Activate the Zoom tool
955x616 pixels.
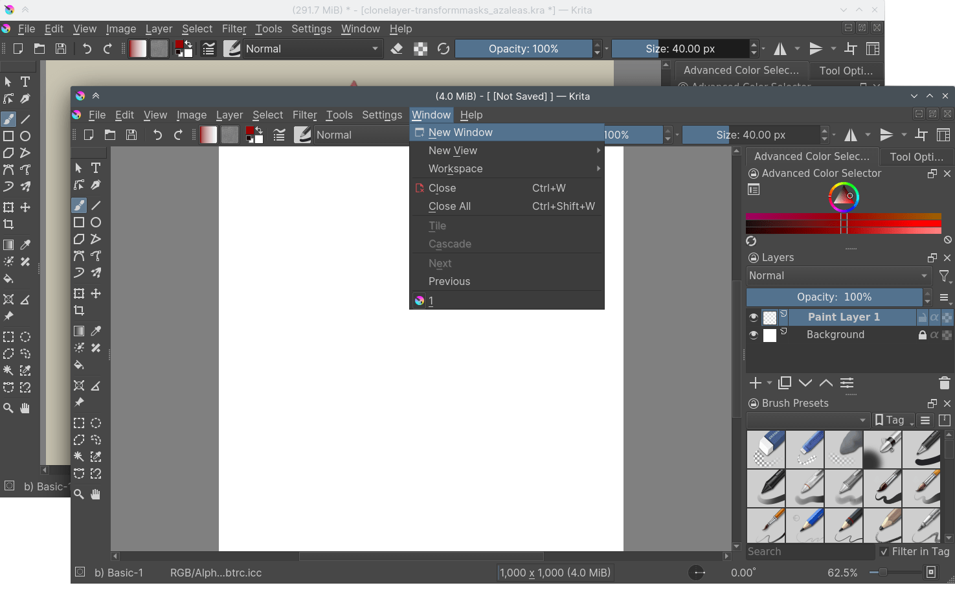point(78,494)
